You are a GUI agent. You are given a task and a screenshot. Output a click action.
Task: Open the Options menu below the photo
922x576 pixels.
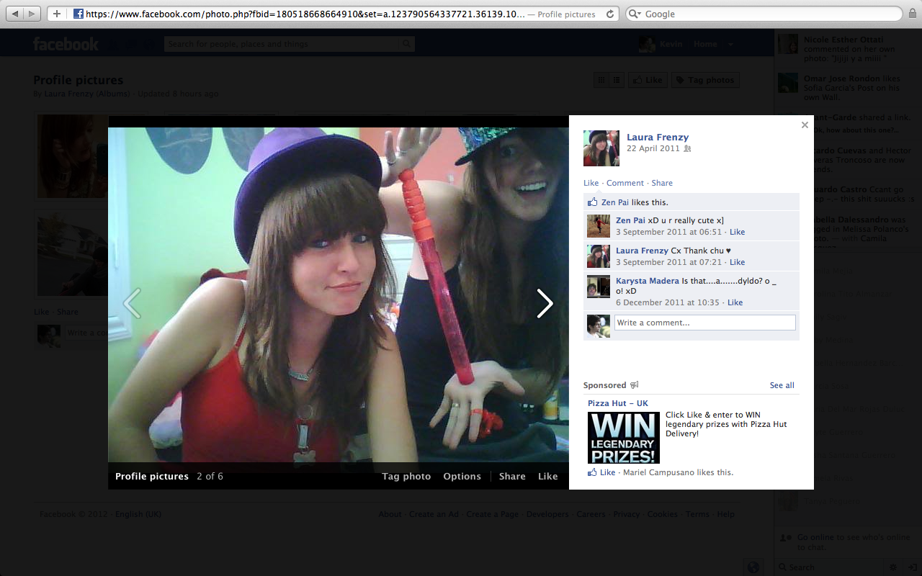[x=462, y=476]
